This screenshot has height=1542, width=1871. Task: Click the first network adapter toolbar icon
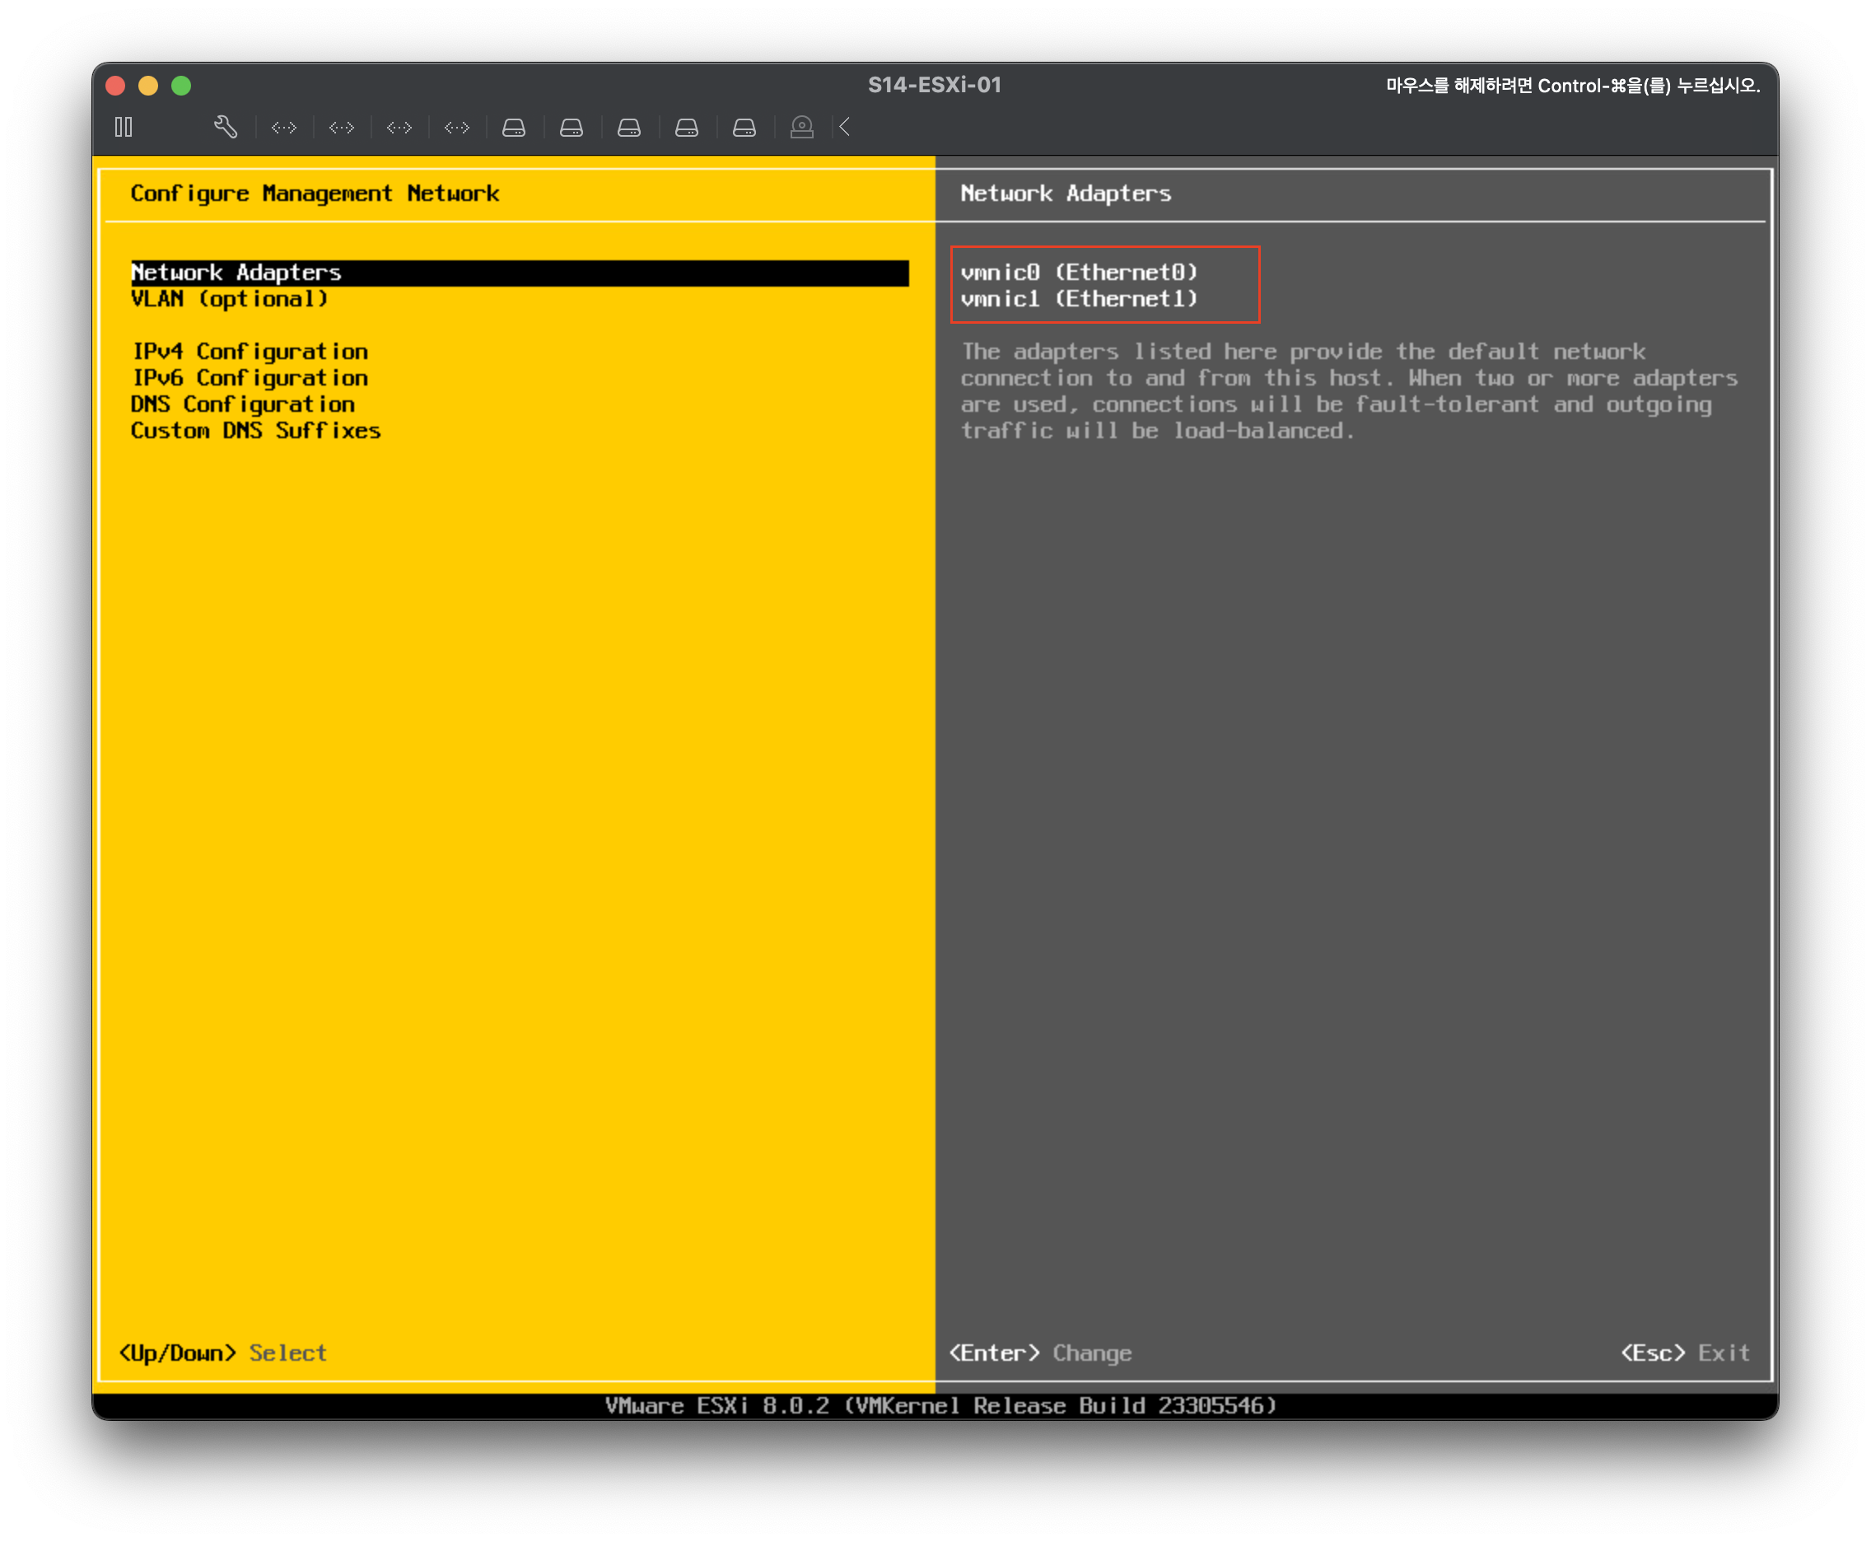[x=284, y=128]
